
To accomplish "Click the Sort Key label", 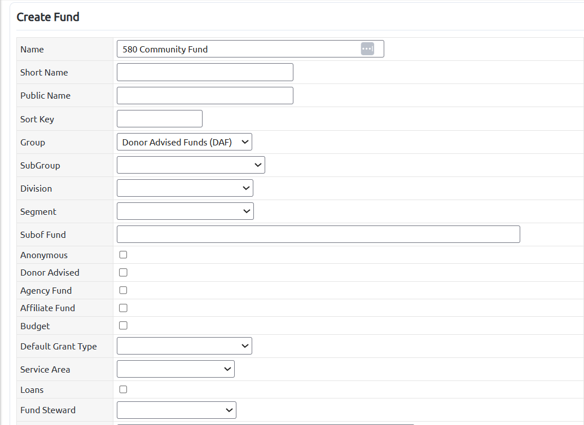I will click(x=37, y=119).
